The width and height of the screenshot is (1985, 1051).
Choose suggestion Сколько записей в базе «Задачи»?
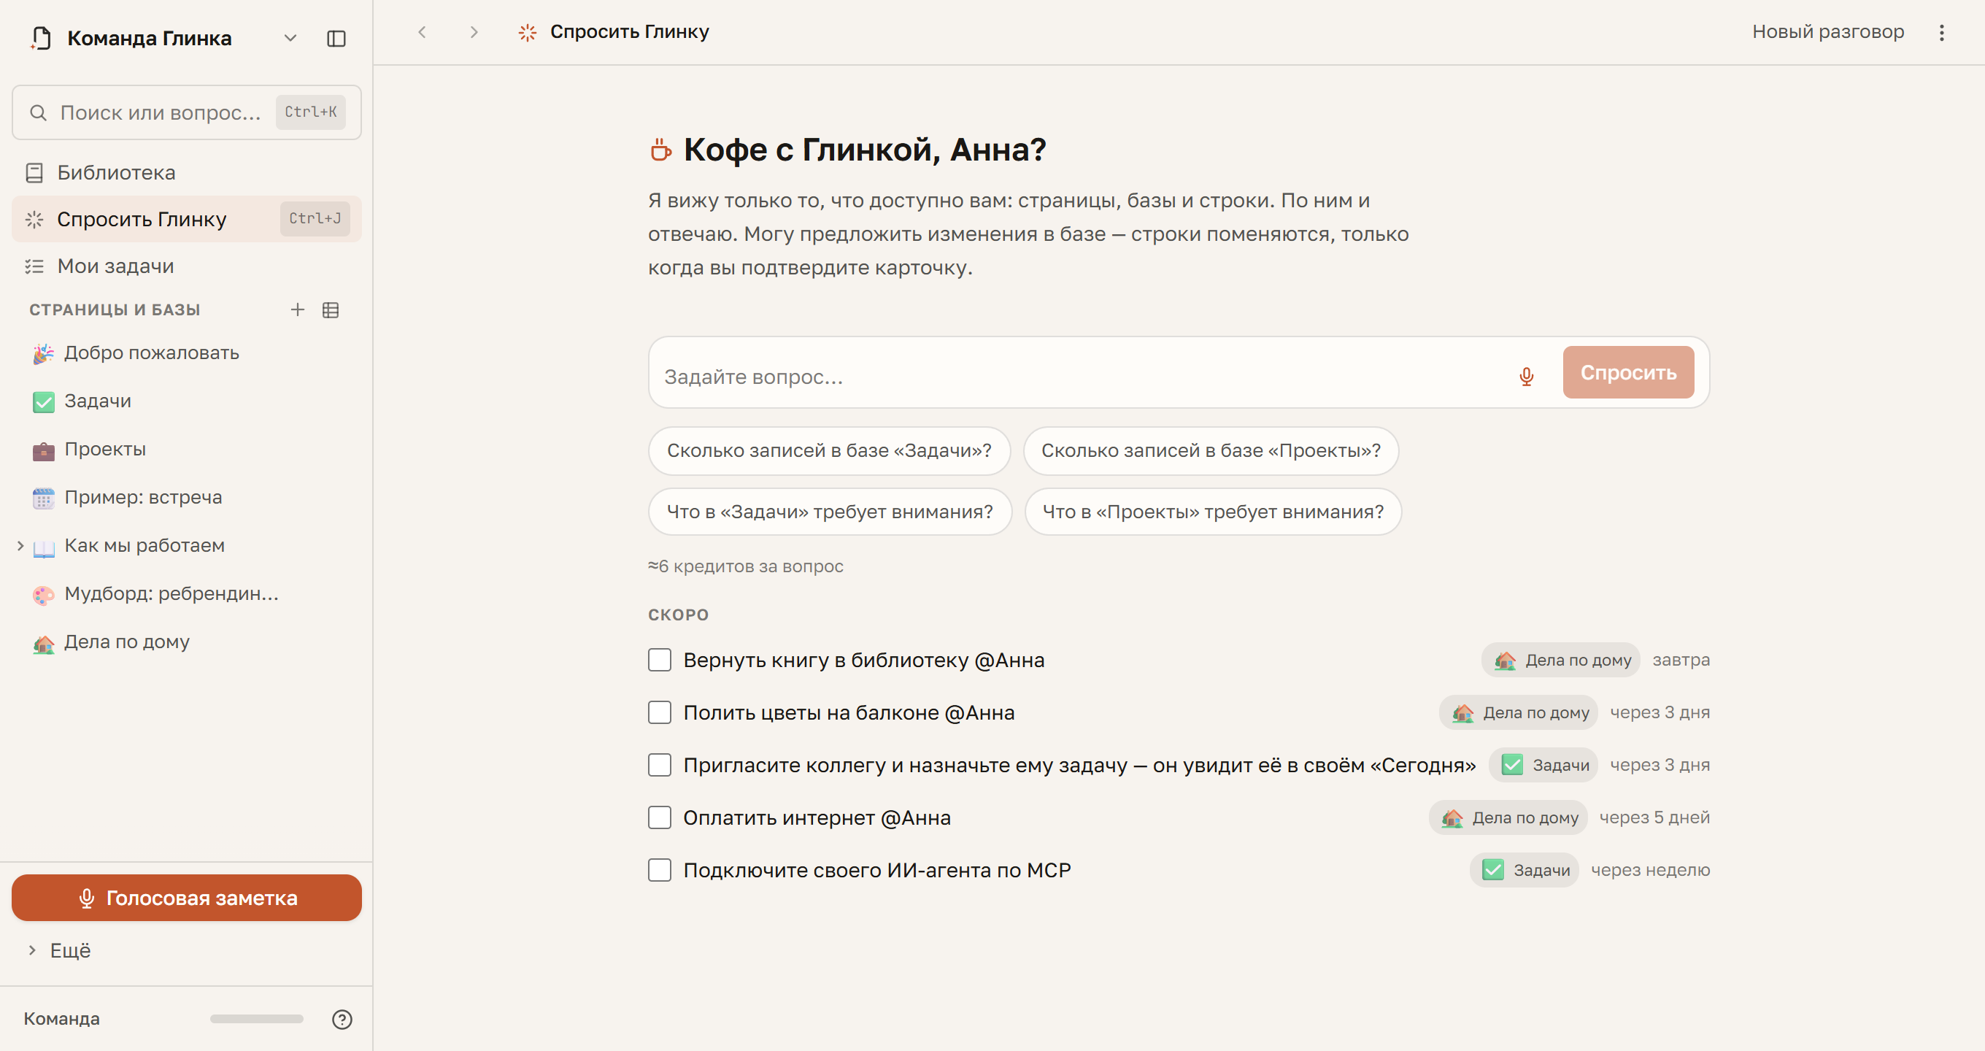coord(829,450)
